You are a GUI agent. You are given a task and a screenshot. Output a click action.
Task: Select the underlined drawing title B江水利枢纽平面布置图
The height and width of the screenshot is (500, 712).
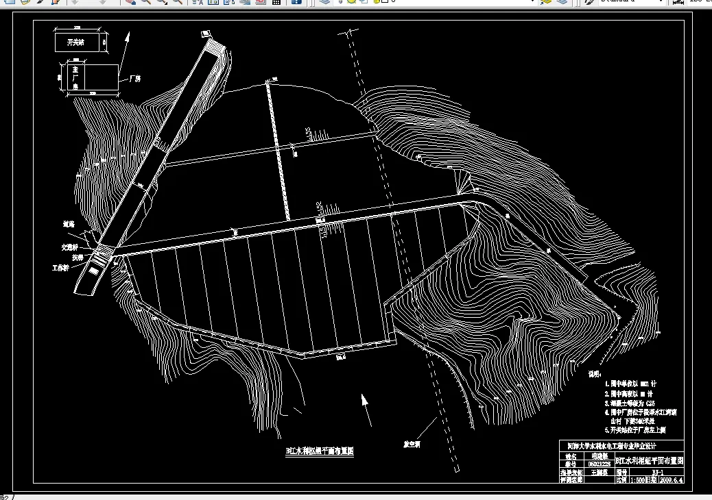(320, 451)
